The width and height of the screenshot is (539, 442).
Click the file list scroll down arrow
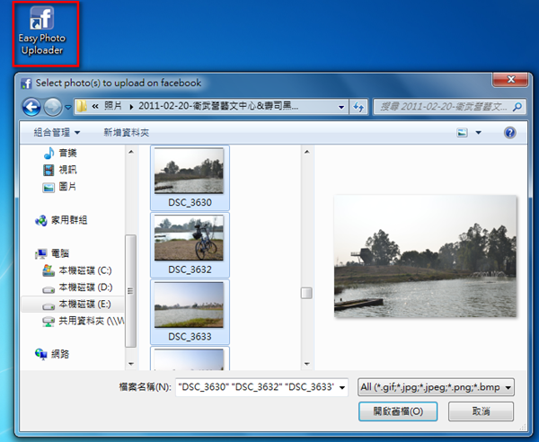(x=307, y=364)
